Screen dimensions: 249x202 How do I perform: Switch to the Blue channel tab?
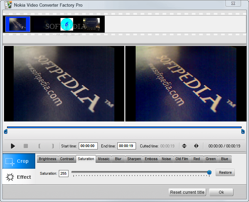(224, 159)
